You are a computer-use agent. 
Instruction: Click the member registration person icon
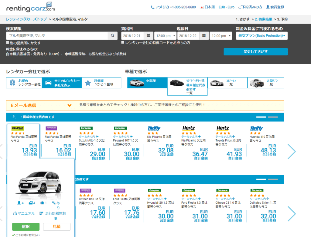[x=268, y=7]
